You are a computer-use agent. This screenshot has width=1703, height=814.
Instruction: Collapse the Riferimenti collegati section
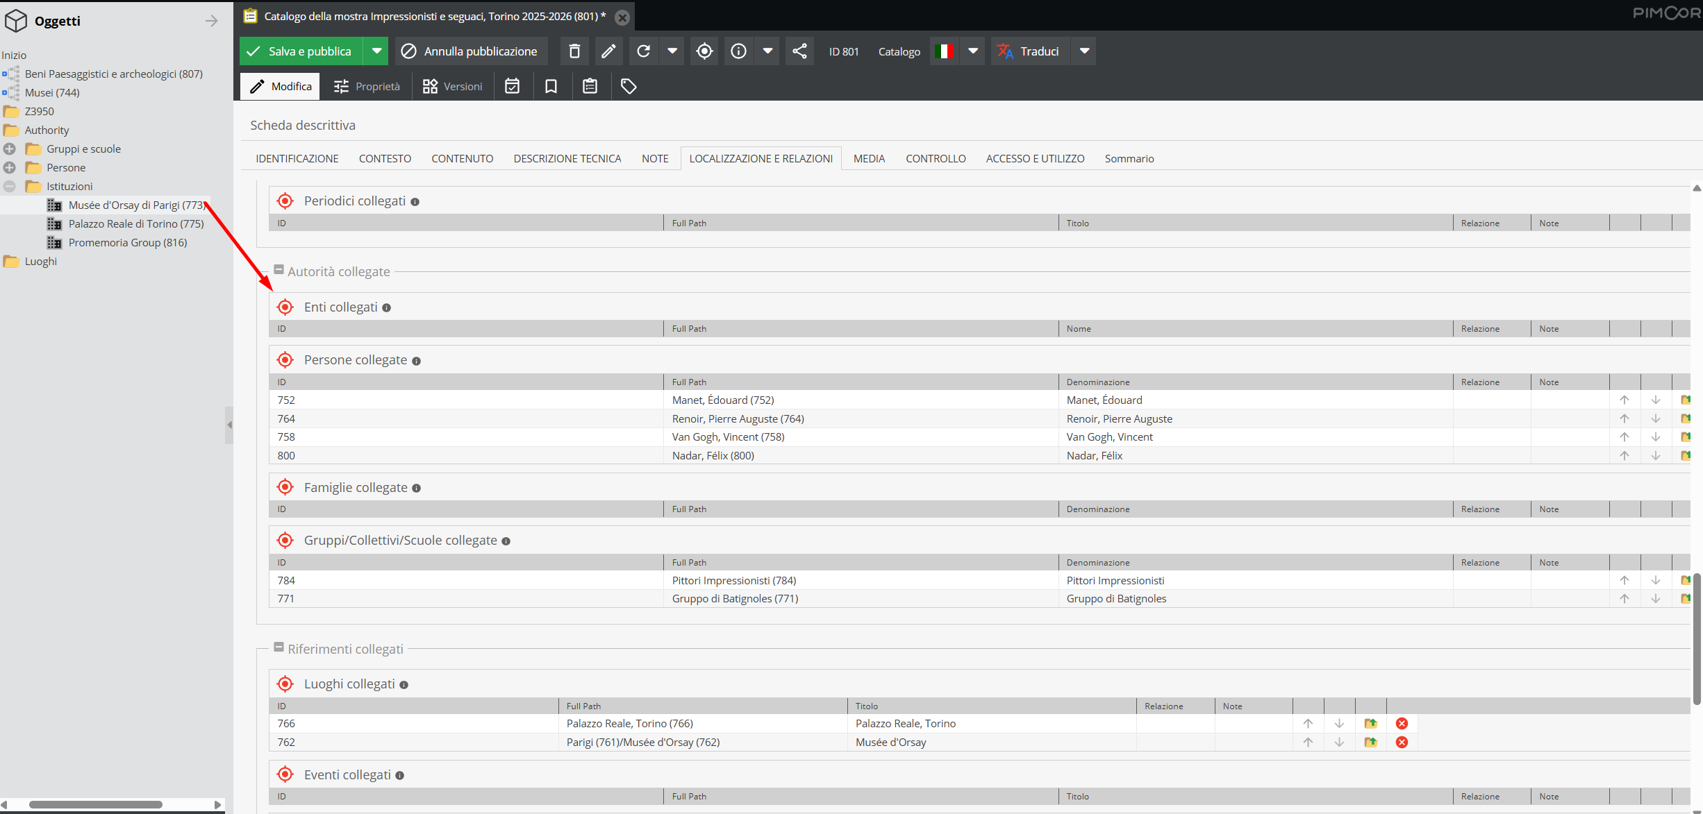pyautogui.click(x=279, y=647)
